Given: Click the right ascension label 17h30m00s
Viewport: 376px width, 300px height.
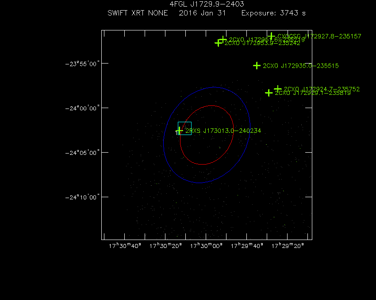Looking at the screenshot, I should (206, 246).
